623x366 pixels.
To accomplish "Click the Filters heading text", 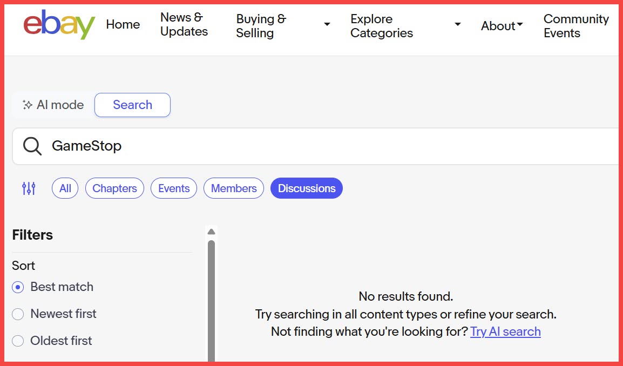I will [32, 235].
